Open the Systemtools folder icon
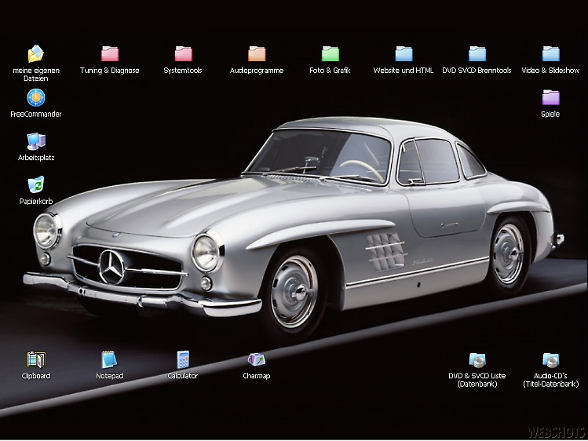Screen dimensions: 588x441 pyautogui.click(x=183, y=54)
